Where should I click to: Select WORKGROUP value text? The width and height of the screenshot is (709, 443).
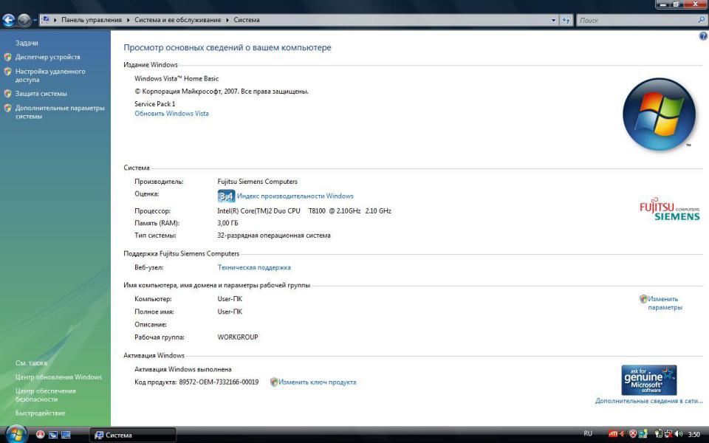click(238, 337)
